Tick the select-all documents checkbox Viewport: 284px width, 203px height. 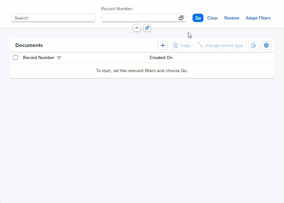pos(15,58)
